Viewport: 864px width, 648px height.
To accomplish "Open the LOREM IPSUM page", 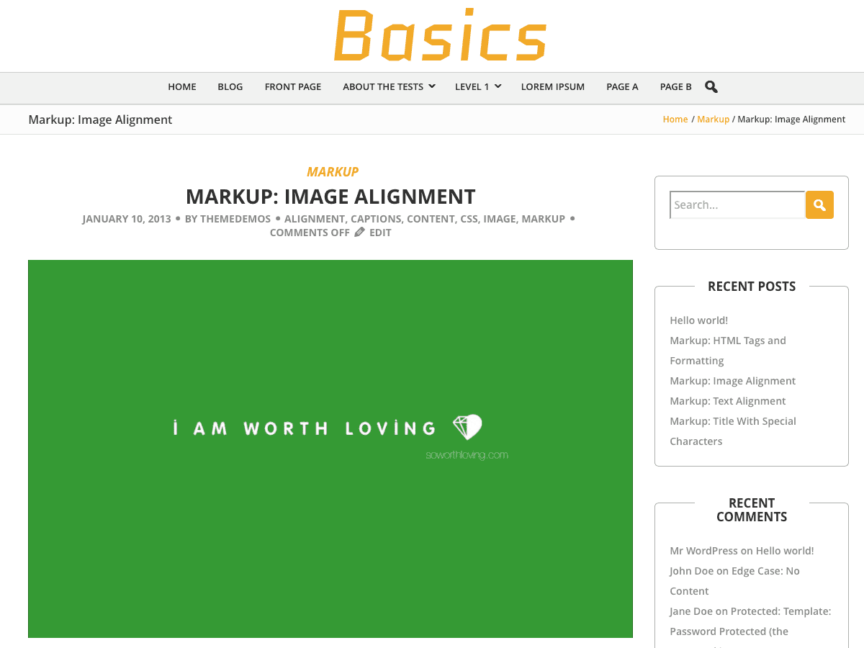I will (x=552, y=86).
